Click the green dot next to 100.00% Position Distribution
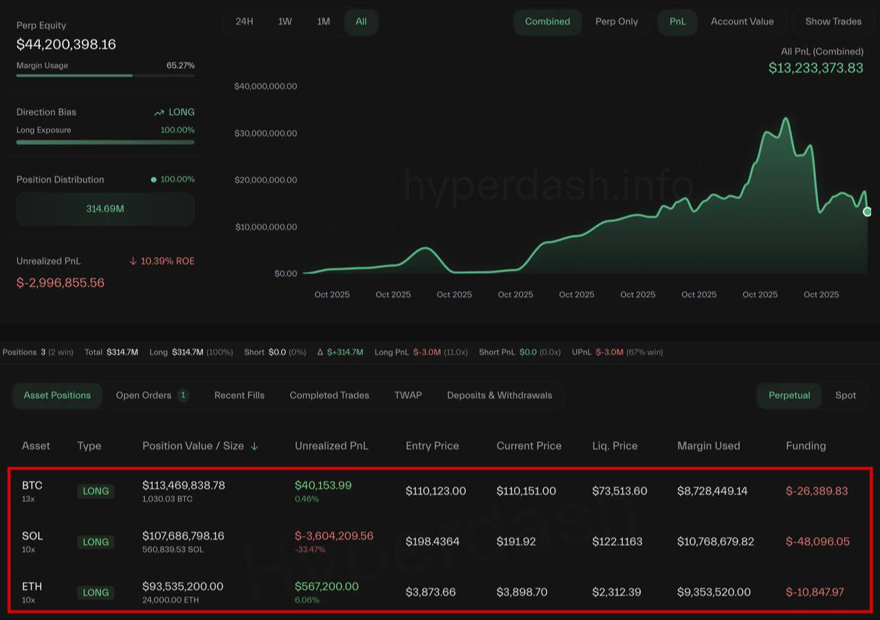880x620 pixels. 154,180
